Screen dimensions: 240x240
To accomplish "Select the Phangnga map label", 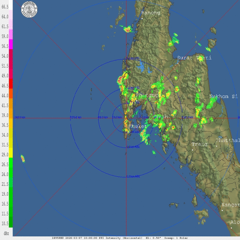I will 148,95.
